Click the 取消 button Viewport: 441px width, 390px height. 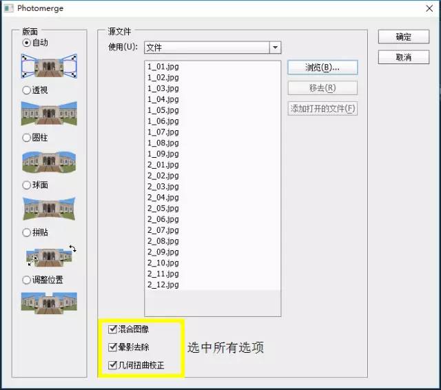pyautogui.click(x=403, y=57)
